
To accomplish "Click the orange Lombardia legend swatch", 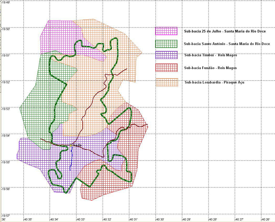I will pyautogui.click(x=167, y=82).
